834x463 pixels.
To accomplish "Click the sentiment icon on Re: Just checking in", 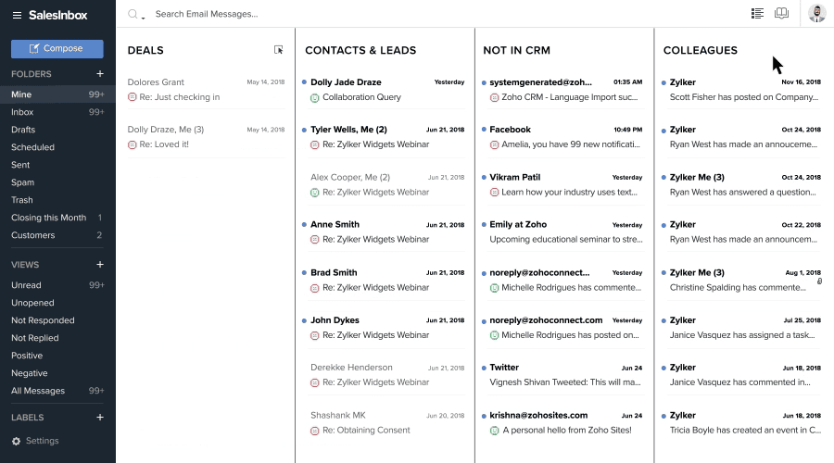I will [132, 97].
